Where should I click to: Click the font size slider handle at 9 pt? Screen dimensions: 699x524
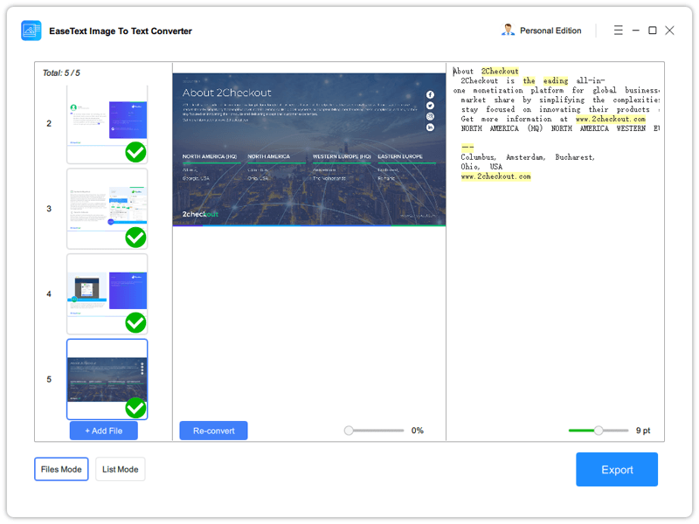(x=599, y=431)
